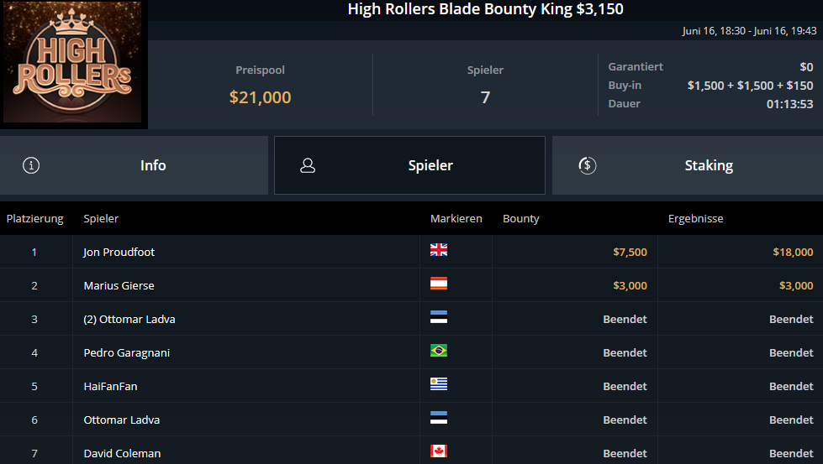
Task: Click the $21,000 Preispool amount
Action: click(260, 97)
